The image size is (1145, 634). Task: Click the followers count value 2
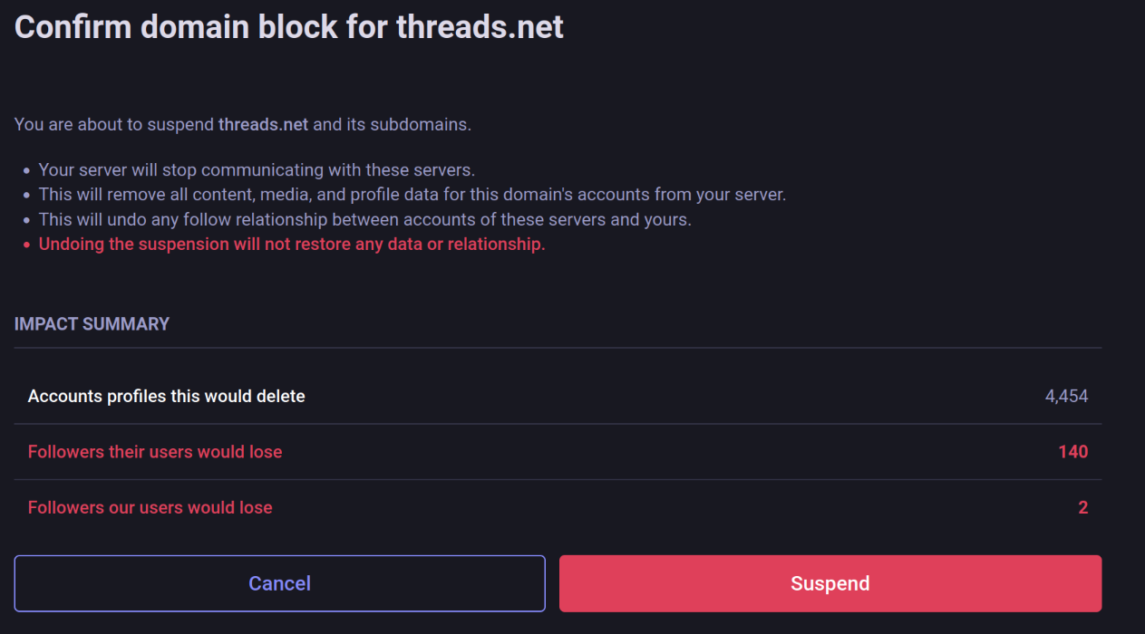(1082, 508)
